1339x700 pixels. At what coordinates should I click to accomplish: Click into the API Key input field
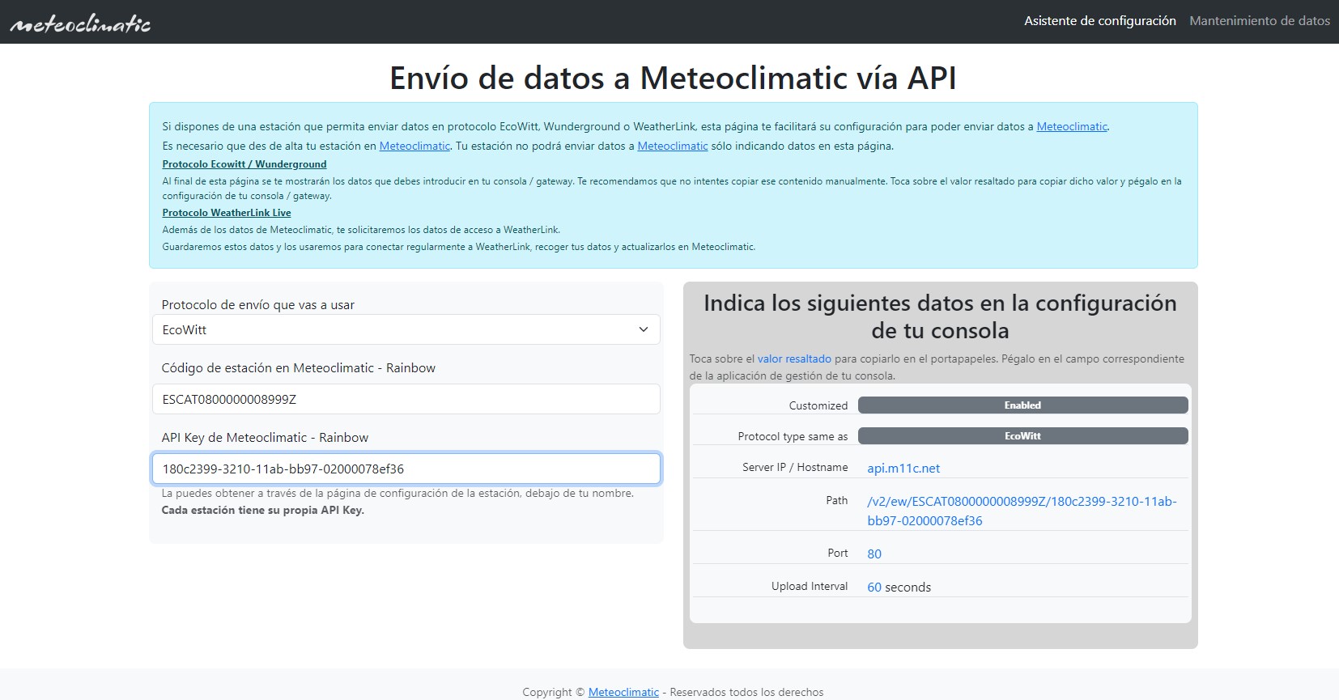(405, 469)
